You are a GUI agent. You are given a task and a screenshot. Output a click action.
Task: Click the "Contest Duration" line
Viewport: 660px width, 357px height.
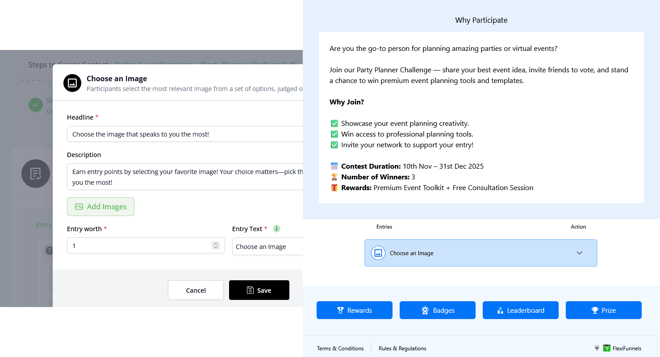click(407, 166)
